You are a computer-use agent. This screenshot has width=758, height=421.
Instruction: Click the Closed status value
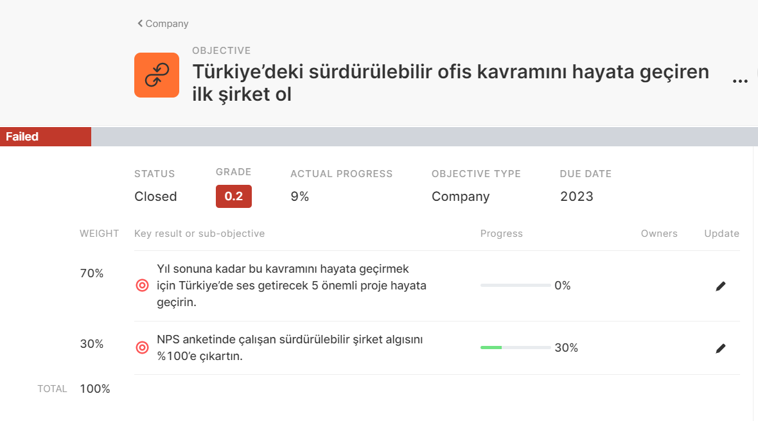coord(155,197)
